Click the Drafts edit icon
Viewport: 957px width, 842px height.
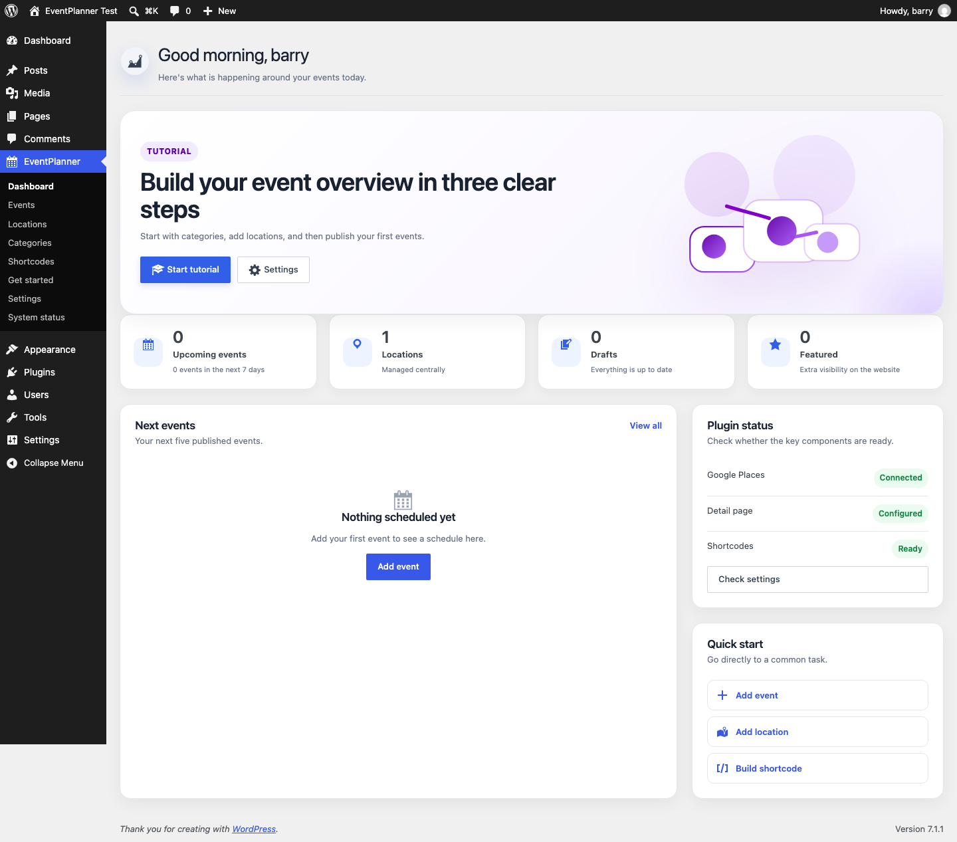pyautogui.click(x=566, y=344)
